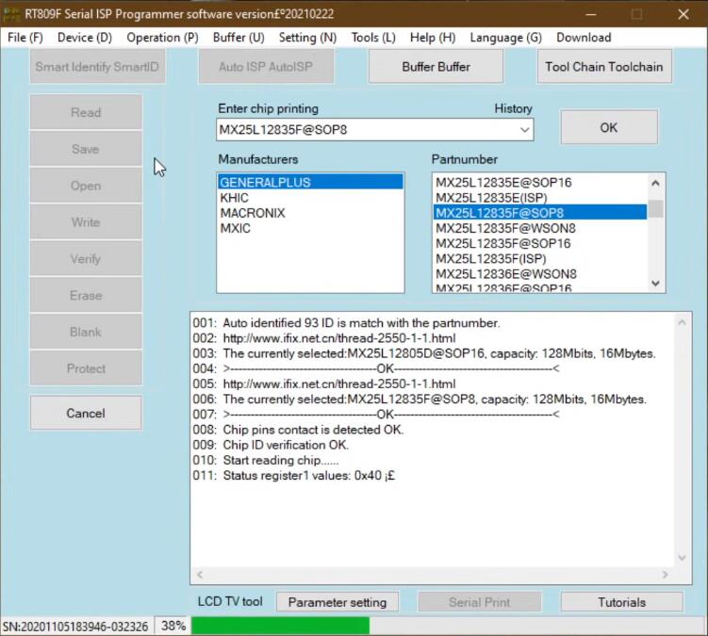Click the Partnumber list scrollbar thumb

(x=655, y=208)
